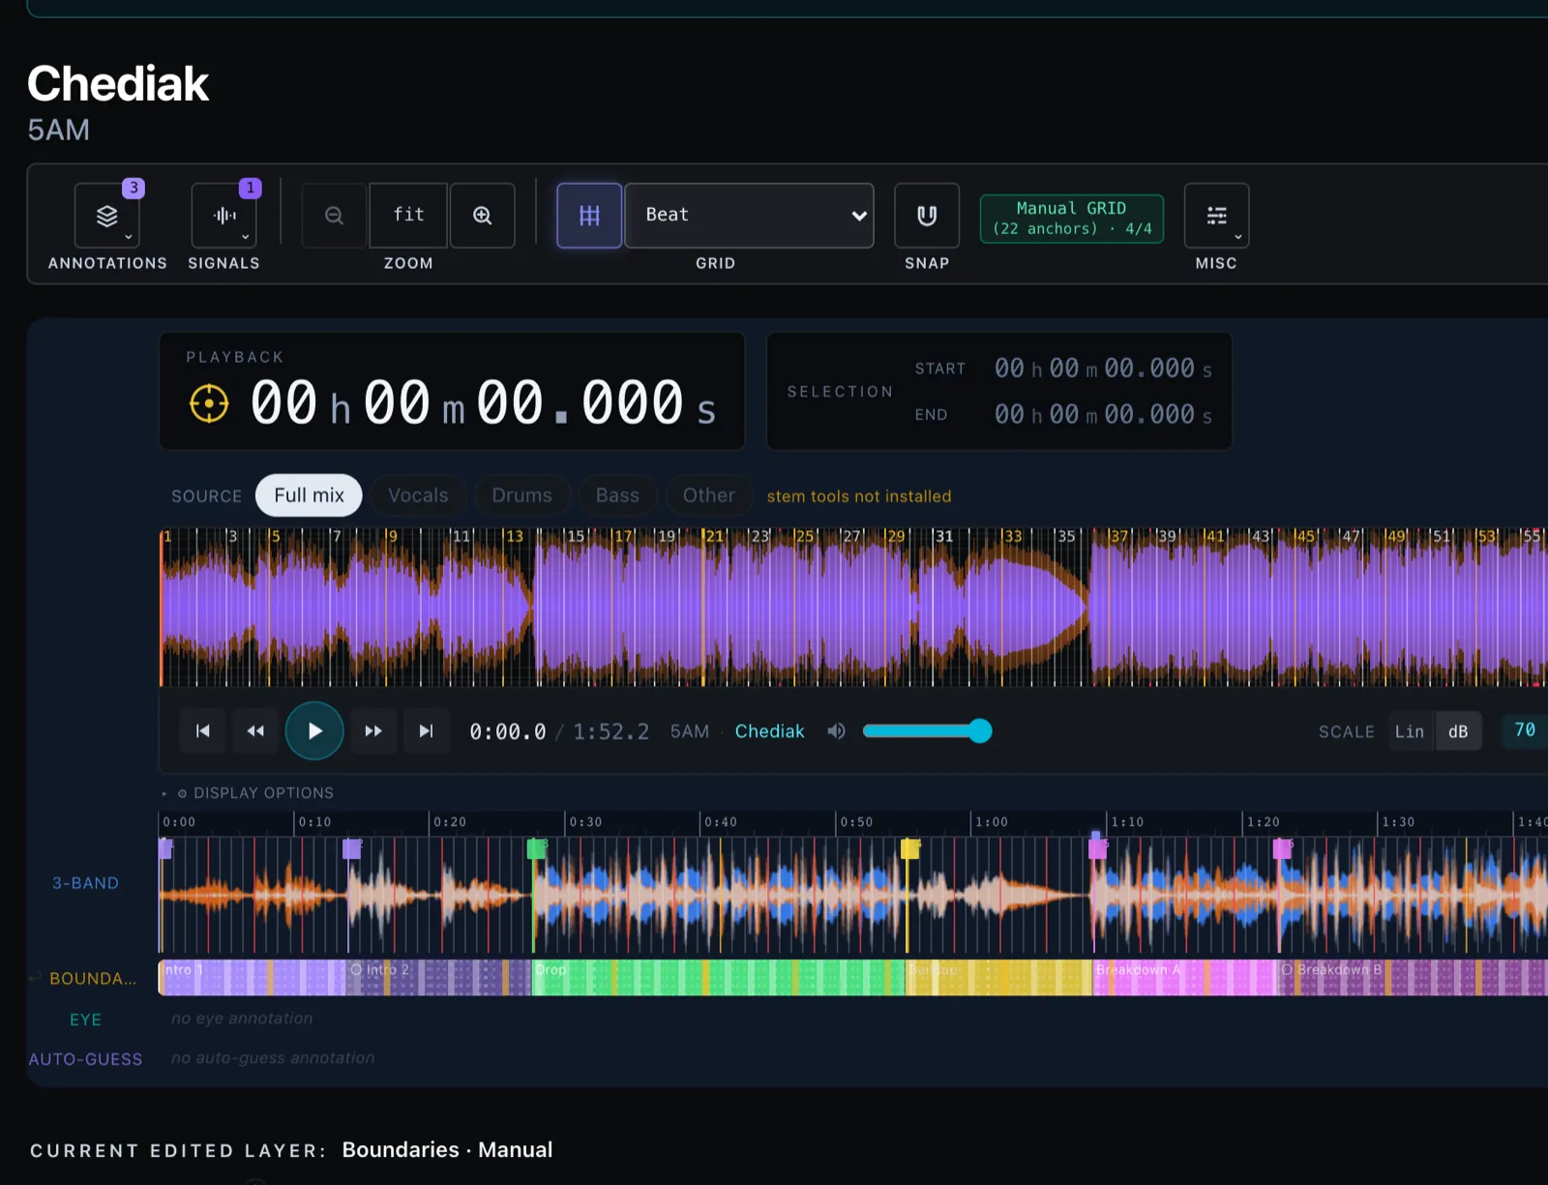Image resolution: width=1548 pixels, height=1185 pixels.
Task: Toggle the grid display button
Action: (x=589, y=215)
